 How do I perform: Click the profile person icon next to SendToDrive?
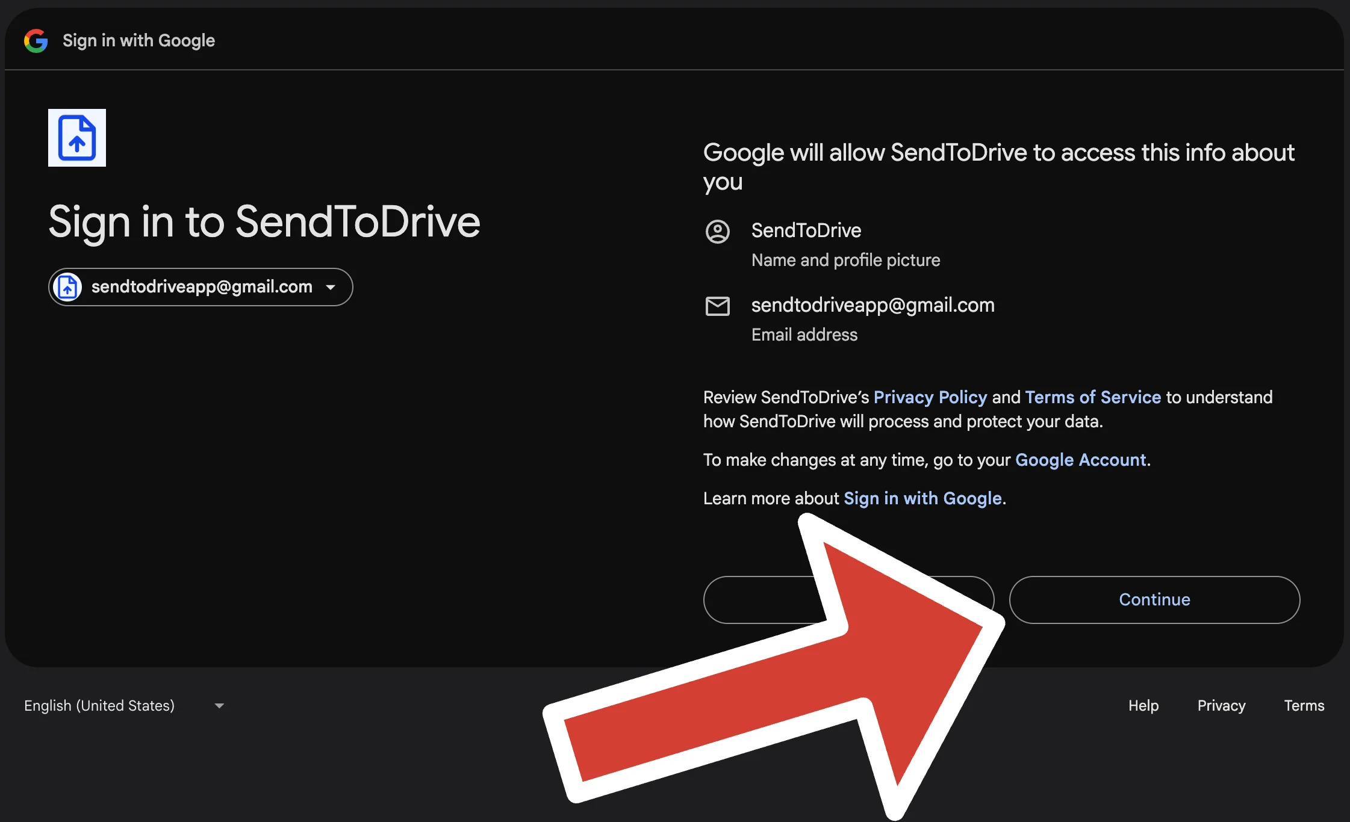point(718,231)
